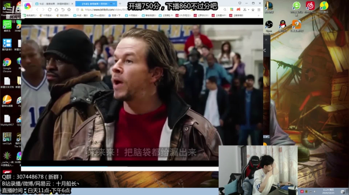Open Google Chrome desktop shortcut

7,65
